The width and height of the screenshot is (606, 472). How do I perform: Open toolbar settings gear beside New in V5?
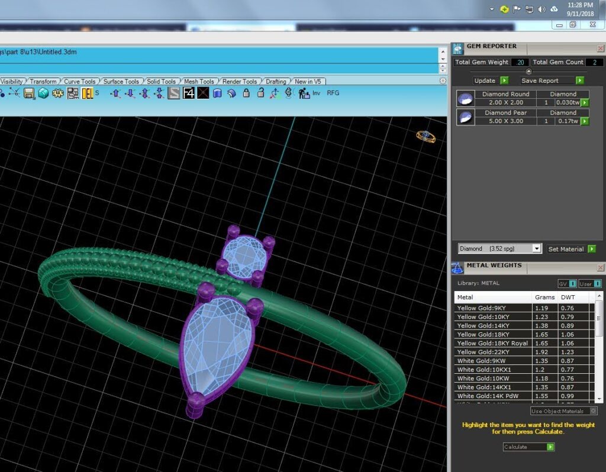pos(443,80)
